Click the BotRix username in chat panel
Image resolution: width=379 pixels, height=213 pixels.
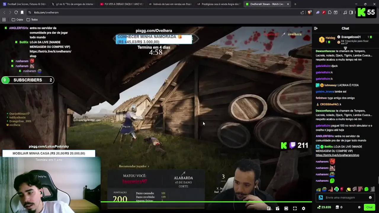click(x=328, y=147)
